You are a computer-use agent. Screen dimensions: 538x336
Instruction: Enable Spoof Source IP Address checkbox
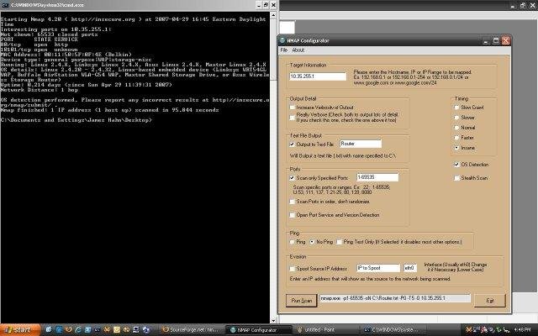coord(293,269)
